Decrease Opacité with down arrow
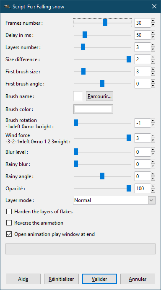The width and height of the screenshot is (161, 290). click(x=153, y=191)
